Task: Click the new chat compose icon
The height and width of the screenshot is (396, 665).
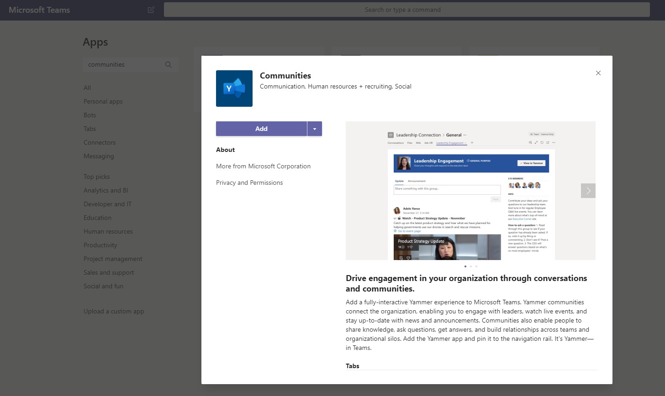Action: (151, 10)
